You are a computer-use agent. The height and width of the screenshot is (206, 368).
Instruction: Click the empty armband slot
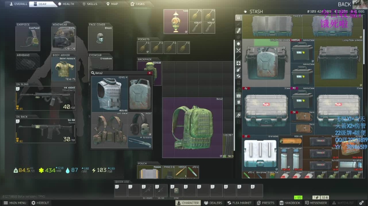coord(28,63)
